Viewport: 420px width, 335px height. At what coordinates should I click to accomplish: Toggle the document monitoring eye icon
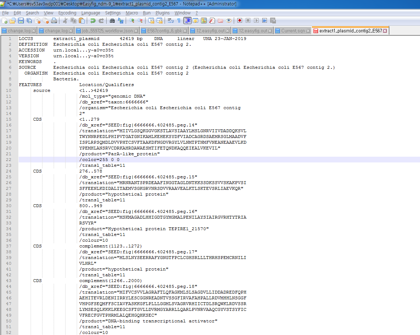[229, 20]
